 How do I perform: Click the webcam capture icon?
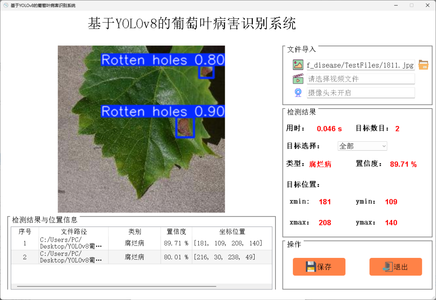click(298, 92)
